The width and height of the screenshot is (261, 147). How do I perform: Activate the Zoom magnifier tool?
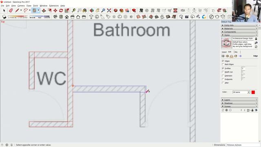(x=103, y=11)
